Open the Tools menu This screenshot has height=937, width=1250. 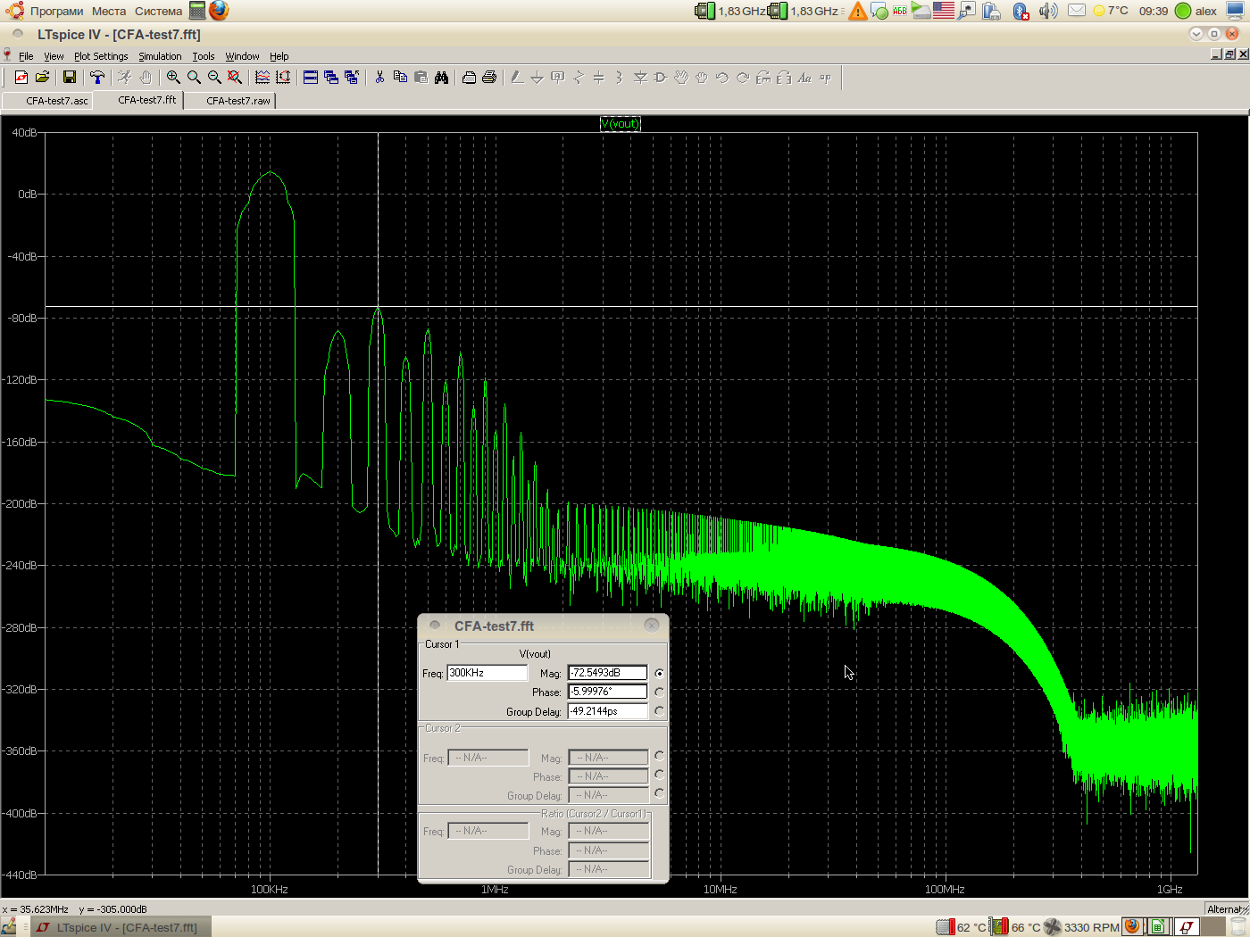click(204, 56)
